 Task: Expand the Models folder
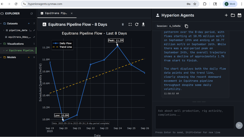click(x=1, y=57)
